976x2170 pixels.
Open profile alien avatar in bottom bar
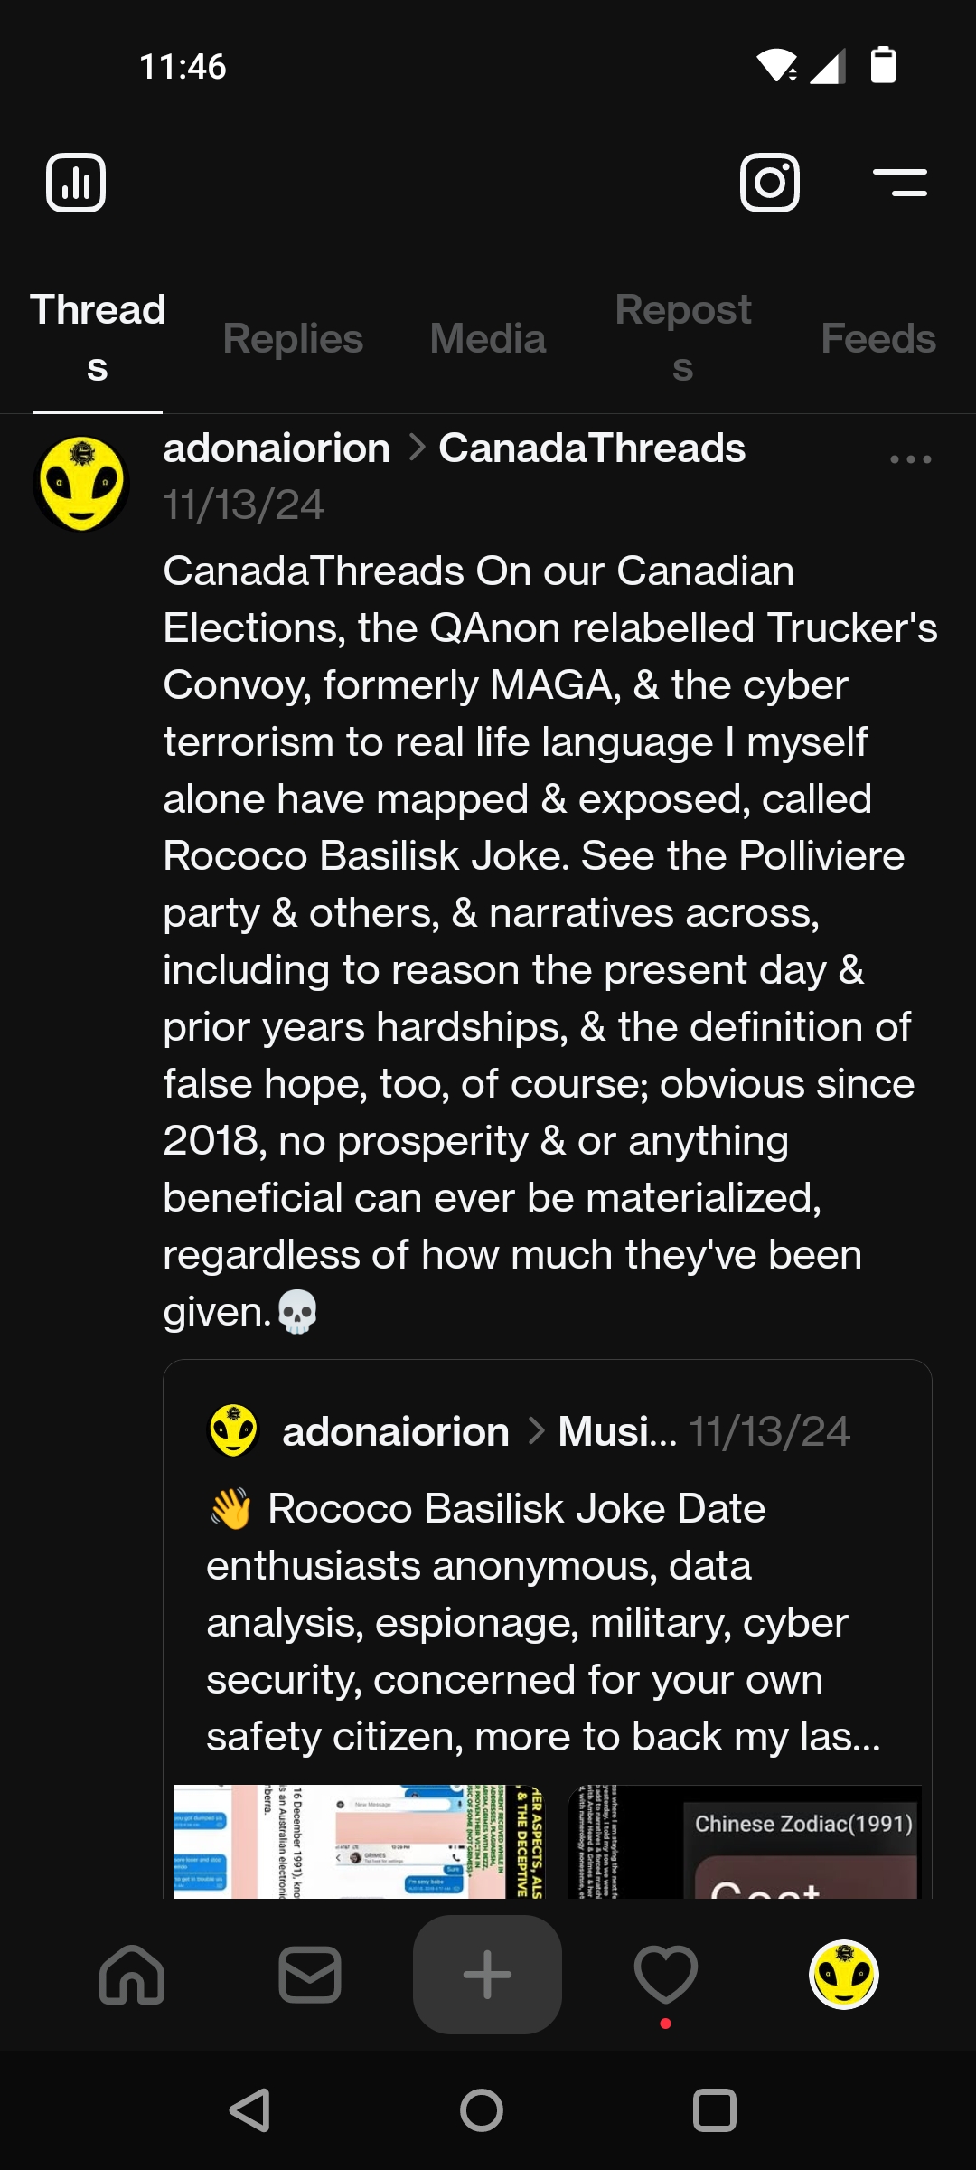click(x=843, y=1975)
